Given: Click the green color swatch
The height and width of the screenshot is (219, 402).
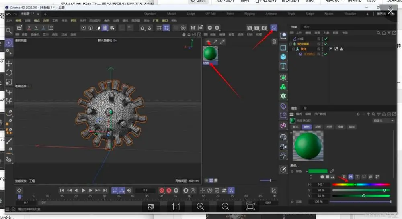Looking at the screenshot, I should click(318, 171).
